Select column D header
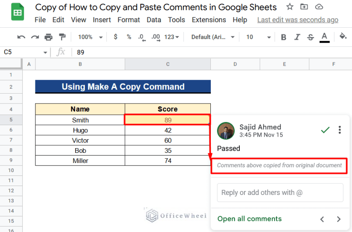Screen dimensions: 352x232 pyautogui.click(x=235, y=64)
